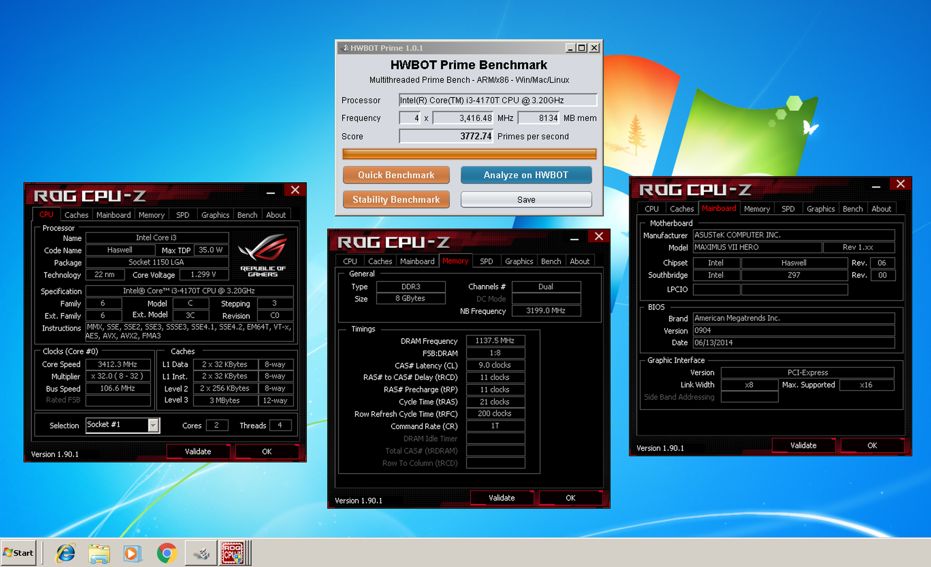Click the Score field showing 3772.74
The height and width of the screenshot is (567, 931).
pos(446,136)
